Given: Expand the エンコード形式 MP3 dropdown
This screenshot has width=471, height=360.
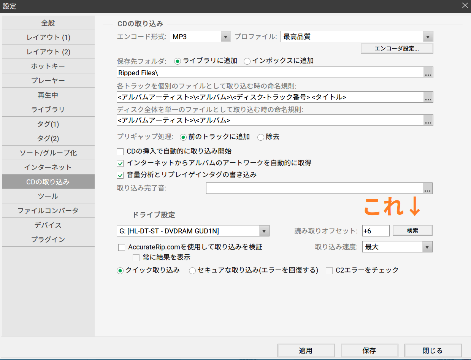Looking at the screenshot, I should point(200,37).
